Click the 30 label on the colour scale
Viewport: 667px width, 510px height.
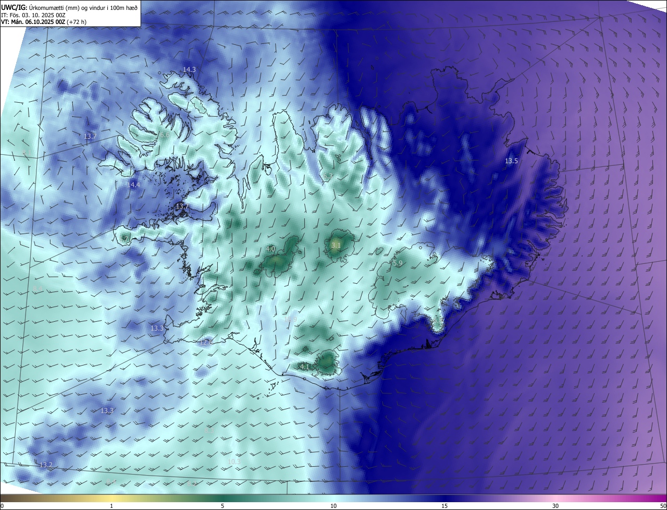[x=555, y=506]
